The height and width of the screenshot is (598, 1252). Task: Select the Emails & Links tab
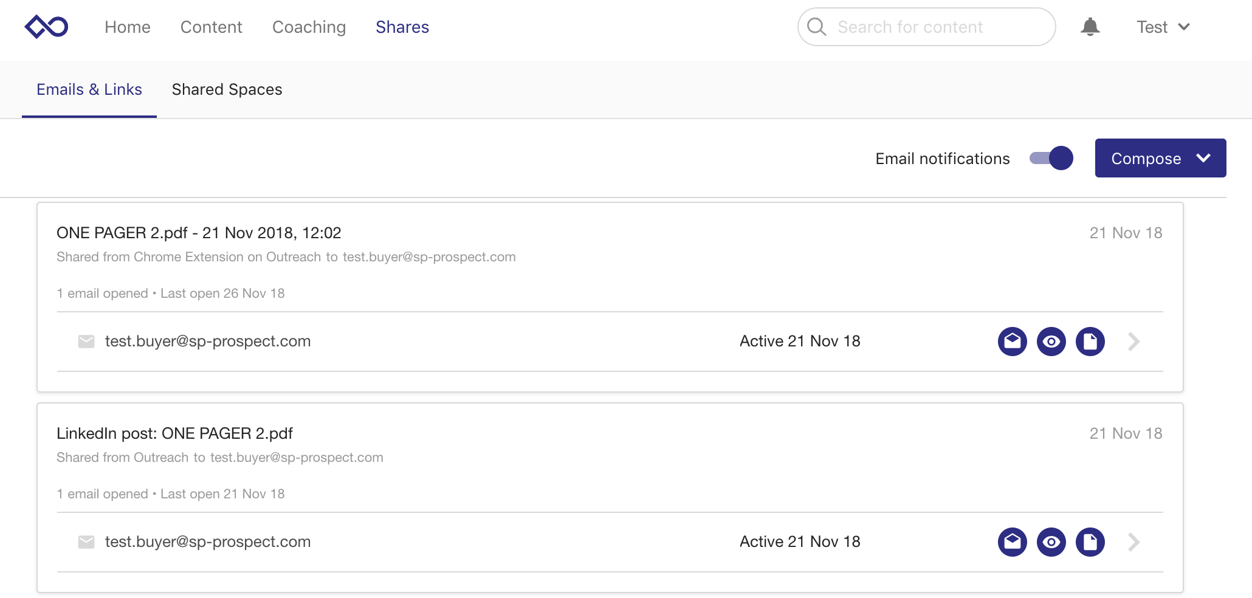tap(89, 89)
